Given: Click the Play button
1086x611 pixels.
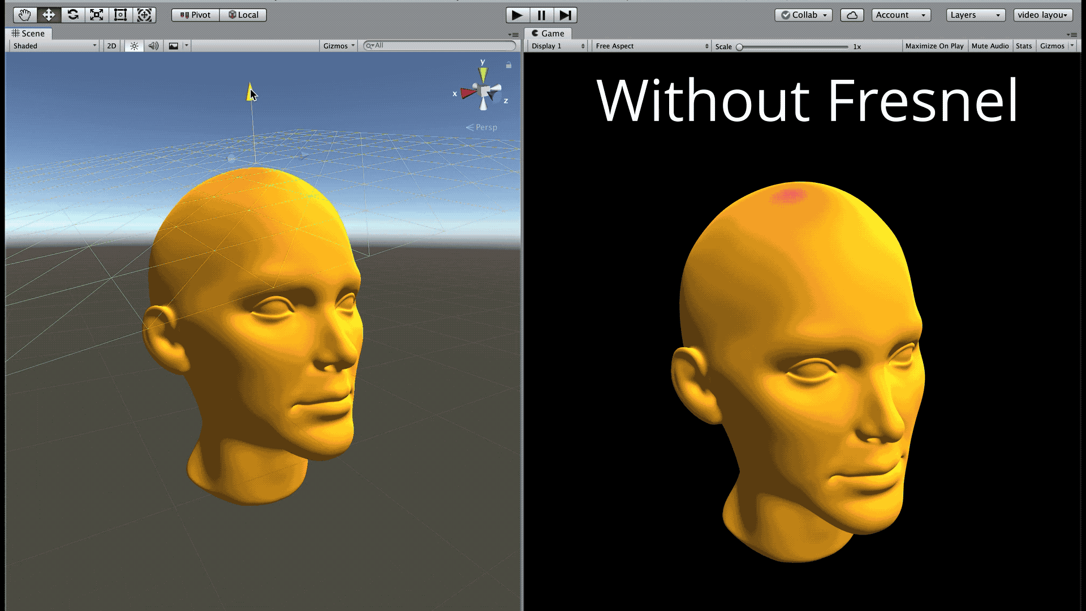Looking at the screenshot, I should [x=517, y=15].
